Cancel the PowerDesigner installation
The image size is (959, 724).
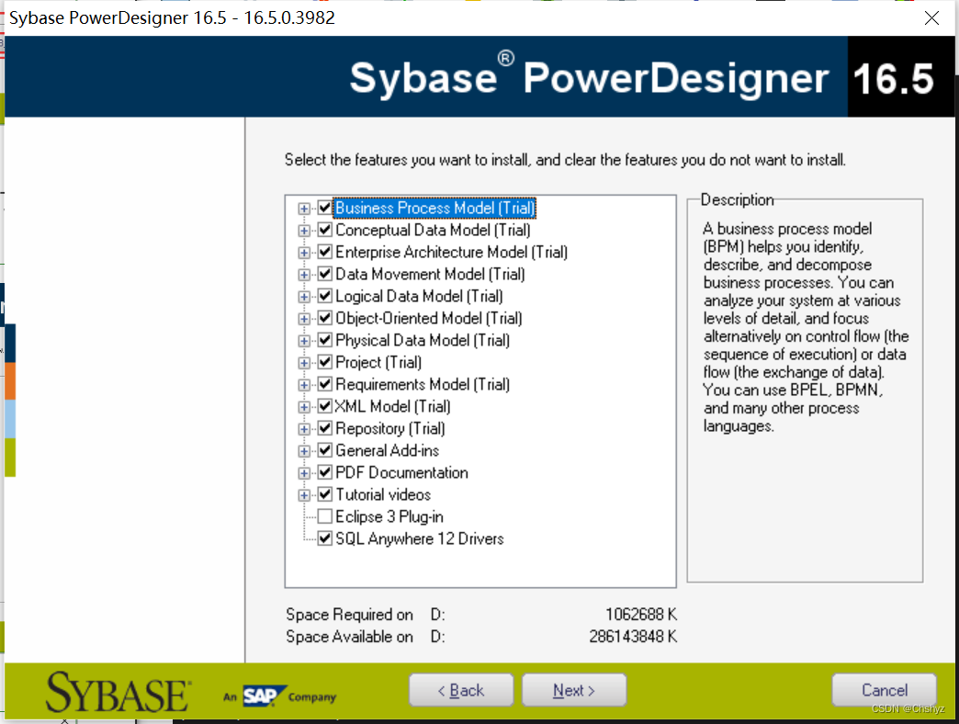coord(884,690)
